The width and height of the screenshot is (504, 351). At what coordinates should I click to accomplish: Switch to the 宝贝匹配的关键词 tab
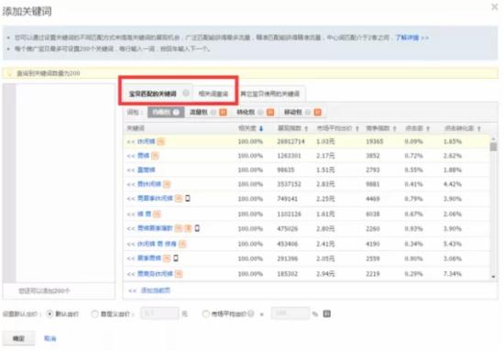153,93
